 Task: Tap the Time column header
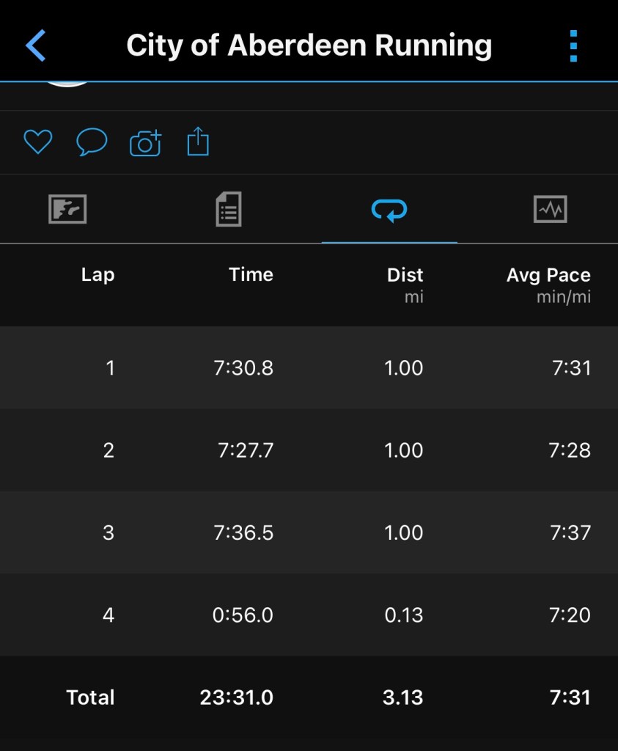tap(251, 275)
